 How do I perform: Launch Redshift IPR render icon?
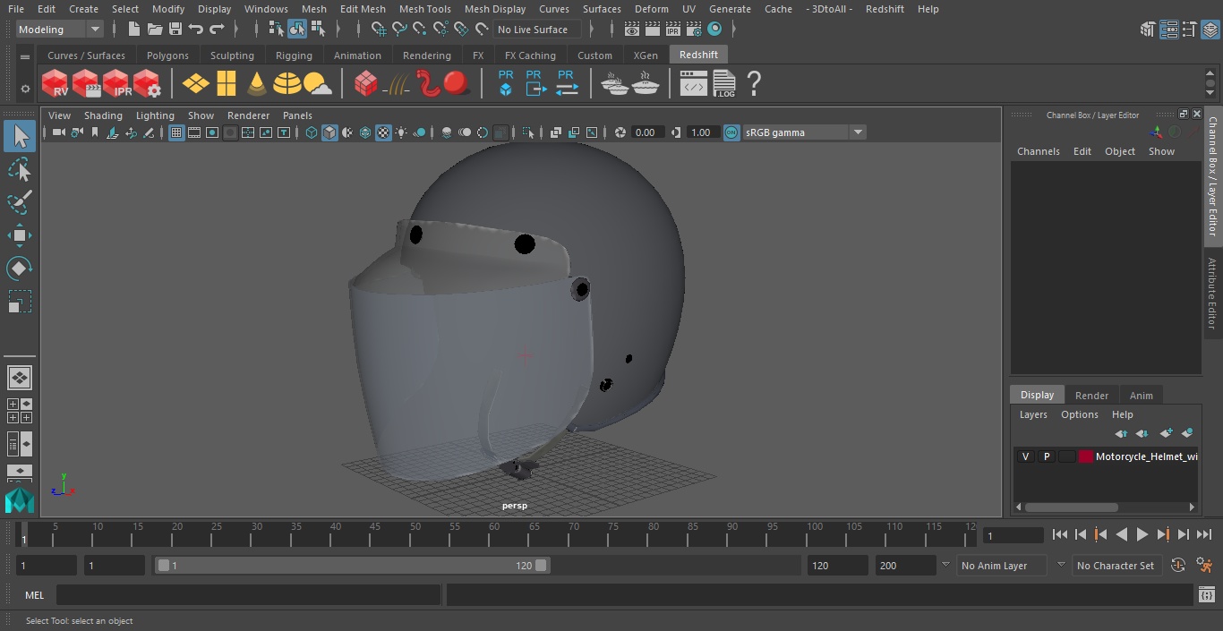pos(116,84)
